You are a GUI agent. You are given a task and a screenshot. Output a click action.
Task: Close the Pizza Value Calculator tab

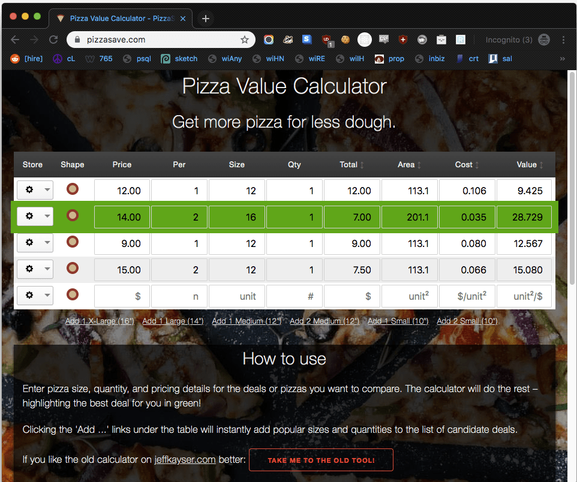pos(183,19)
